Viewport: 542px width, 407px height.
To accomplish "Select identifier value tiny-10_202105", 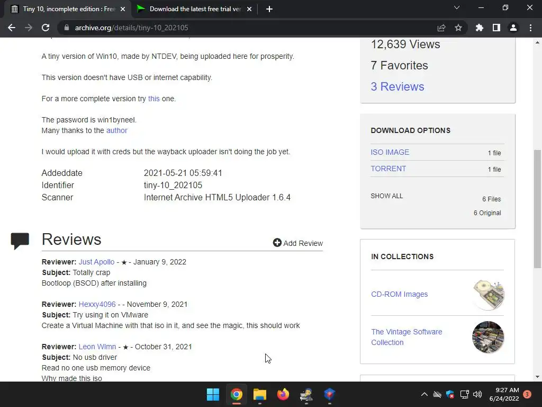I will pos(173,185).
